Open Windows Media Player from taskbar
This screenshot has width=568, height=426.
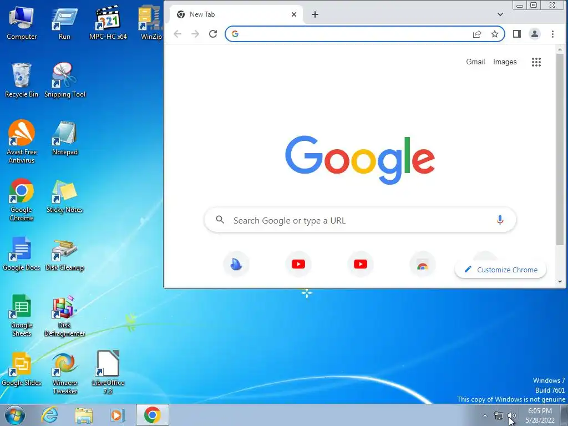[118, 415]
